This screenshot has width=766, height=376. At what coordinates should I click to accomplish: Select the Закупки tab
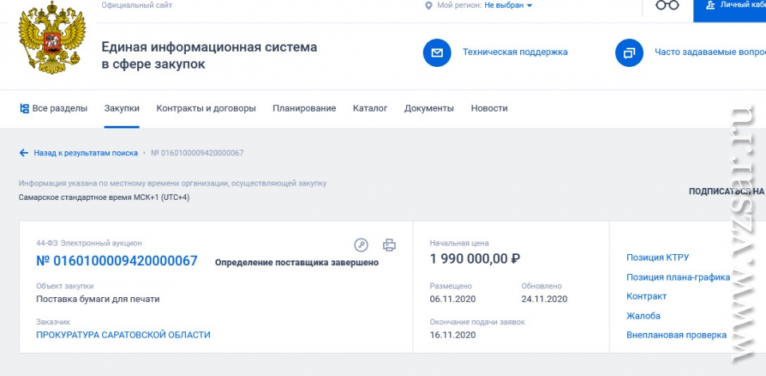[121, 108]
